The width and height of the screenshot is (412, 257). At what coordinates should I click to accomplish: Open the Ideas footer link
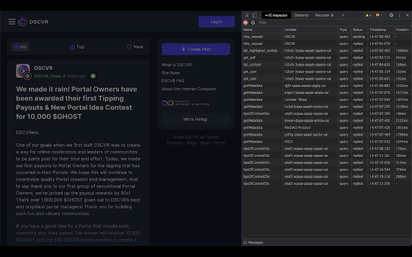pos(205,143)
